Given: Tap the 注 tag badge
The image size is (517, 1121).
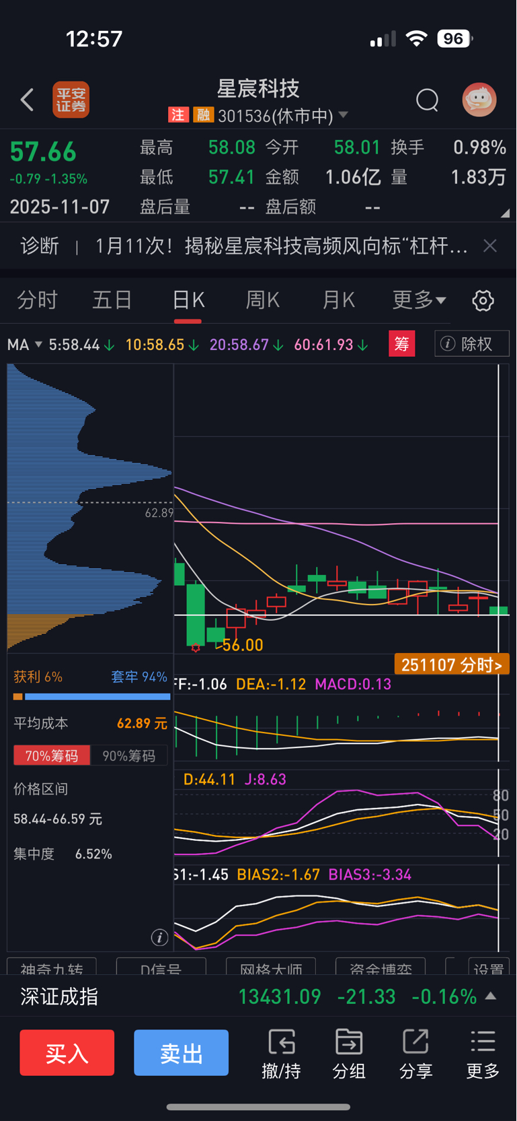Looking at the screenshot, I should [177, 115].
